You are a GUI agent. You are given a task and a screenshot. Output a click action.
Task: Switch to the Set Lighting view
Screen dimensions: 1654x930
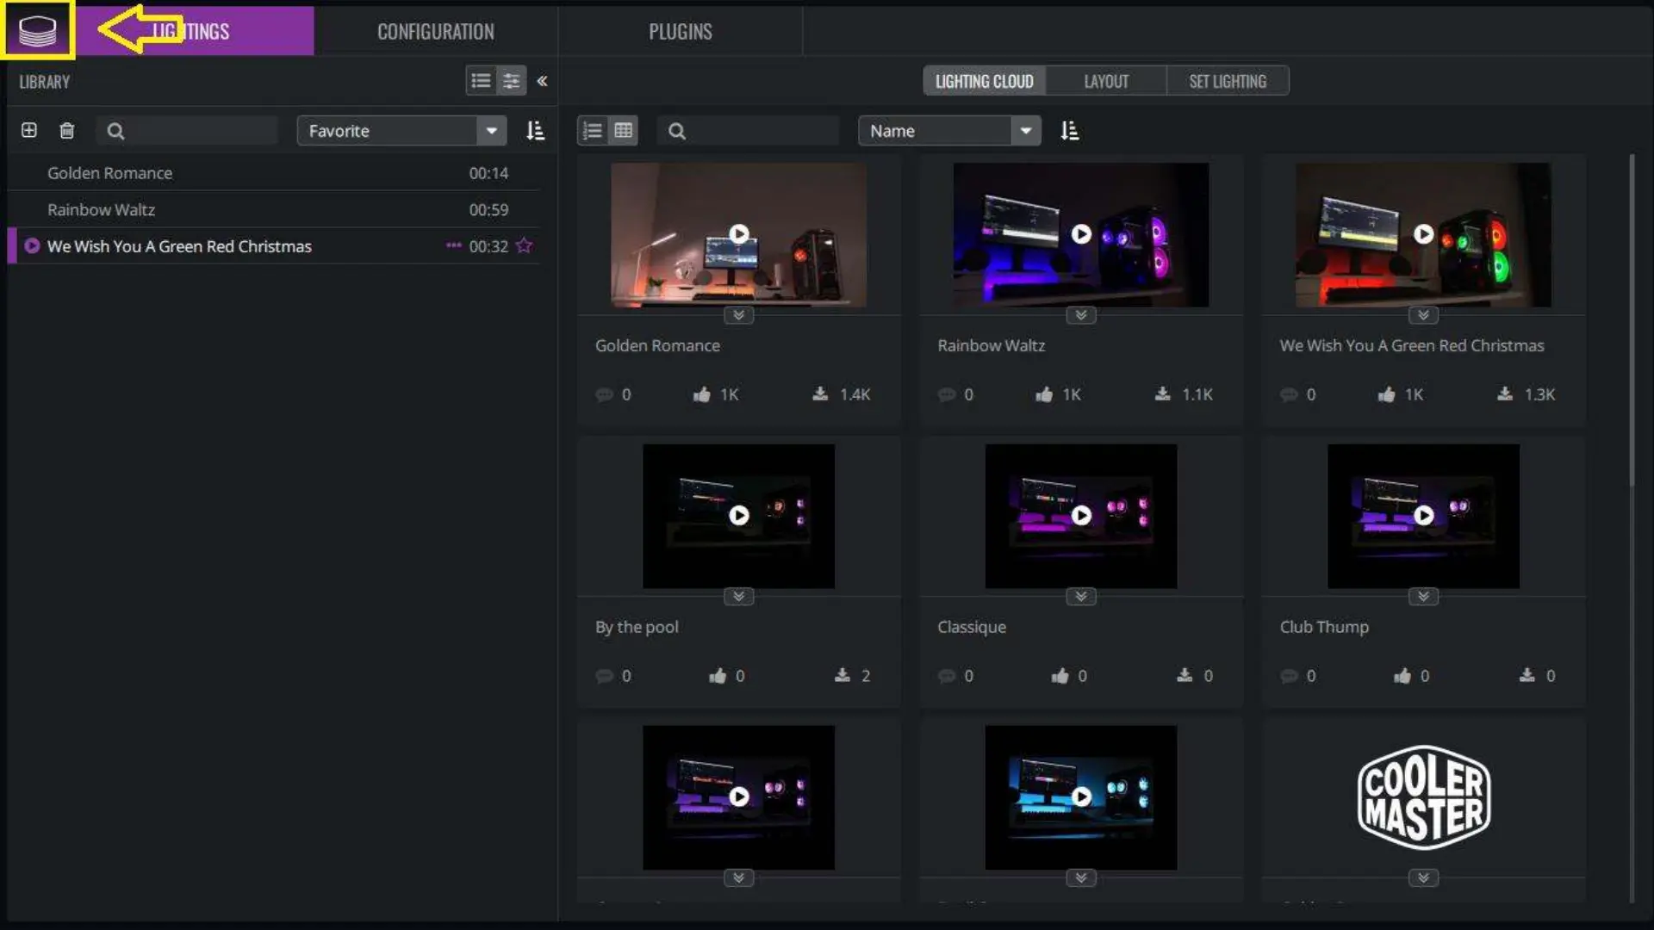1227,81
